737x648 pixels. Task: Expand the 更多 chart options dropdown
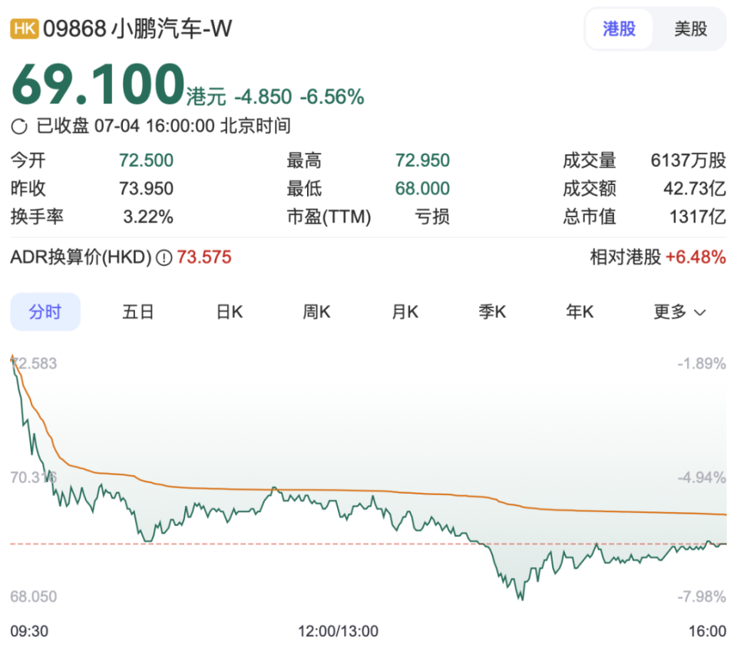tap(679, 312)
